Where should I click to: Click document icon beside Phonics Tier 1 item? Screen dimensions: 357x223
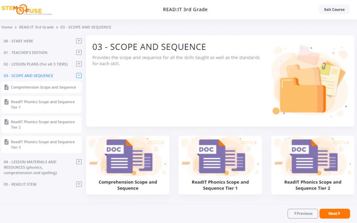tap(6, 102)
